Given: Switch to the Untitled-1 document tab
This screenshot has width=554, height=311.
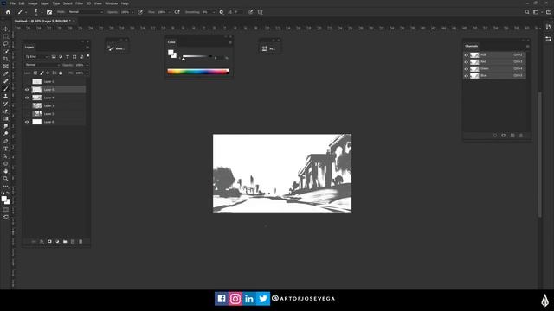Looking at the screenshot, I should tap(42, 21).
